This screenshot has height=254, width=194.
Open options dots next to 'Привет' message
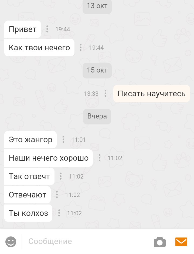point(47,29)
